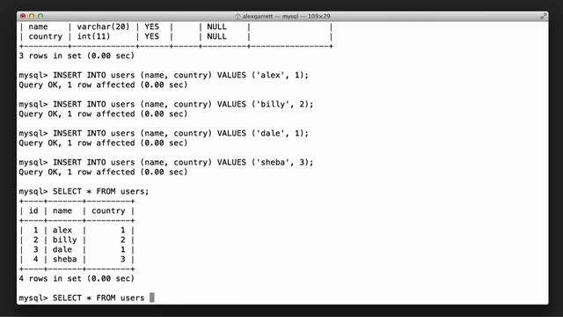Click the red close window button
This screenshot has height=317, width=563.
[x=23, y=16]
